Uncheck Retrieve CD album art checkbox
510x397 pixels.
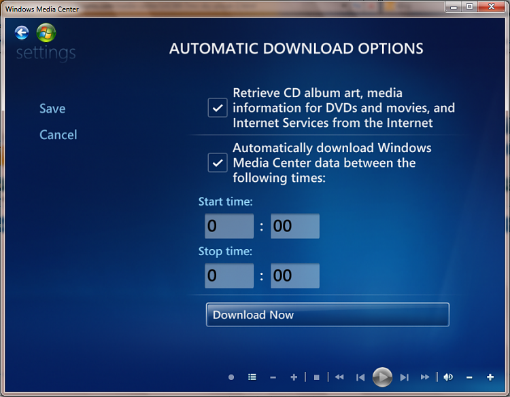point(218,108)
